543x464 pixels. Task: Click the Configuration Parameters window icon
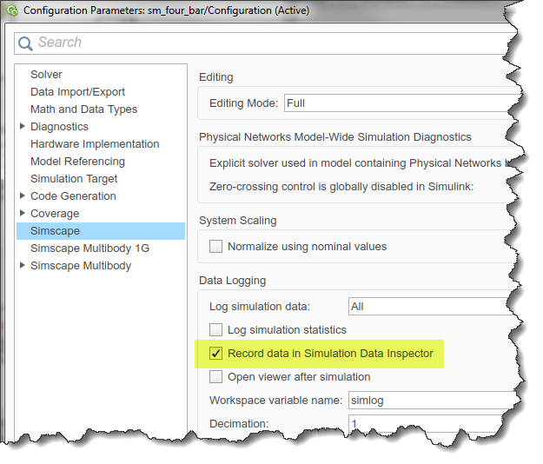tap(11, 10)
